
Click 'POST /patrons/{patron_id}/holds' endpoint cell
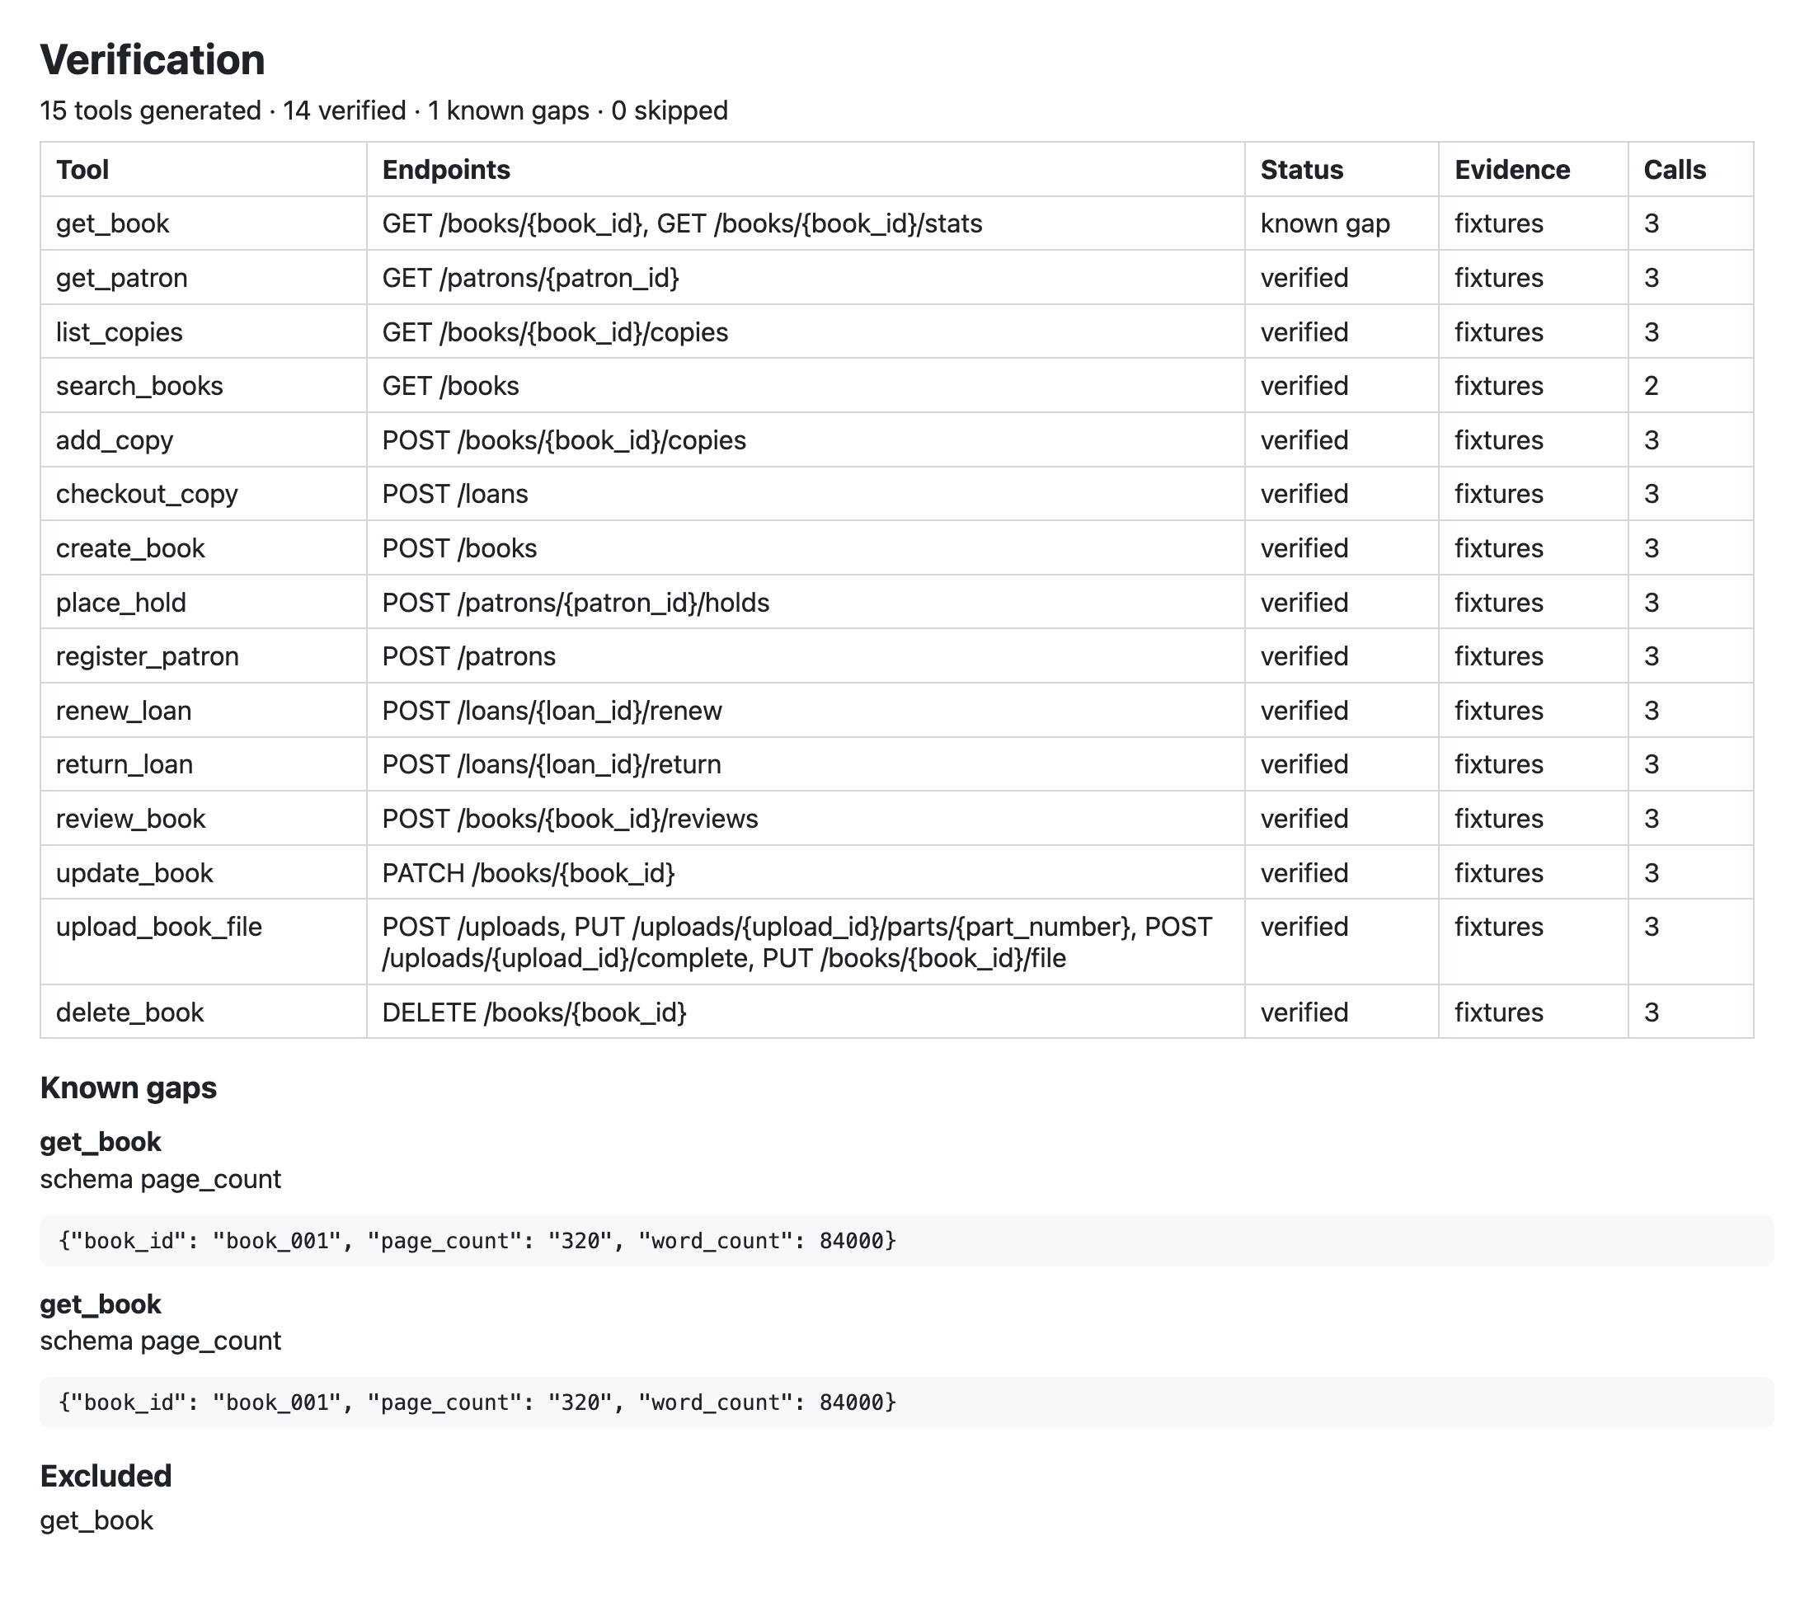[806, 602]
